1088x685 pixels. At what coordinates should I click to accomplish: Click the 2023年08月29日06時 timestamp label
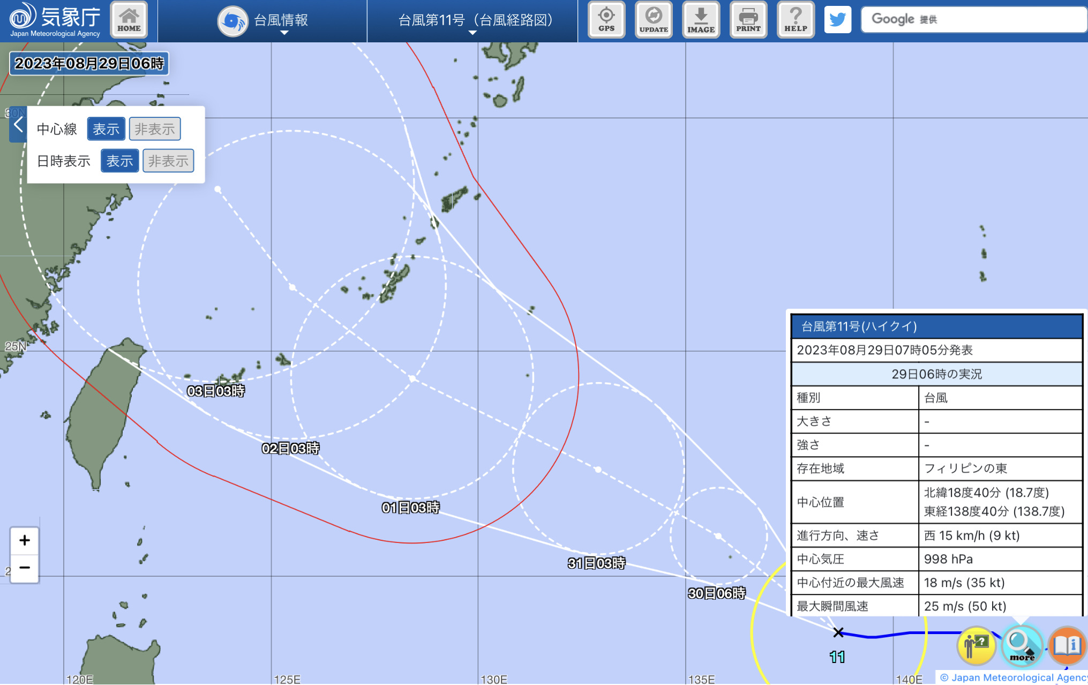[x=89, y=64]
